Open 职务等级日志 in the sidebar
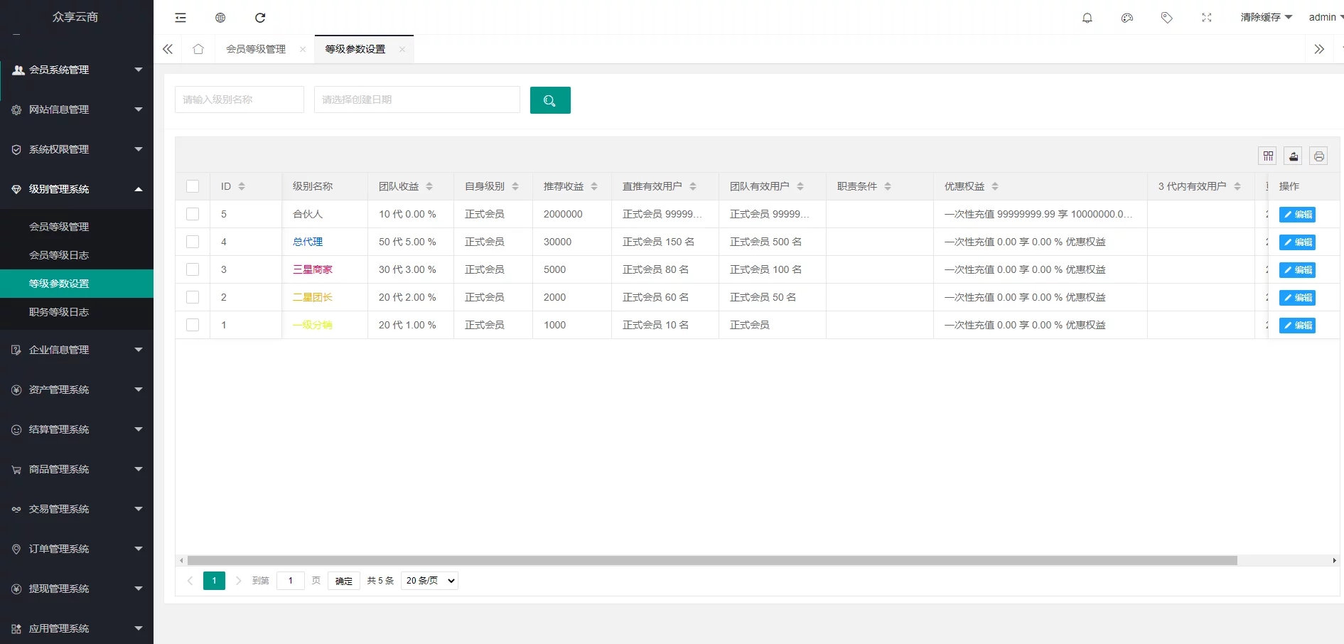The height and width of the screenshot is (644, 1344). (x=59, y=312)
